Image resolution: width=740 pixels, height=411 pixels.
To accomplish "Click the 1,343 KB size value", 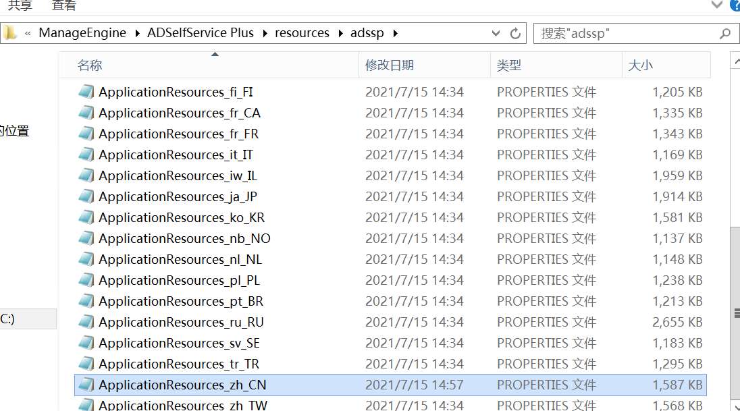I will pyautogui.click(x=677, y=134).
